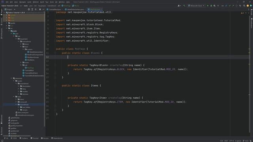Click the ModTags breadcrumb in navigation bar
This screenshot has height=142, width=253.
tap(66, 6)
